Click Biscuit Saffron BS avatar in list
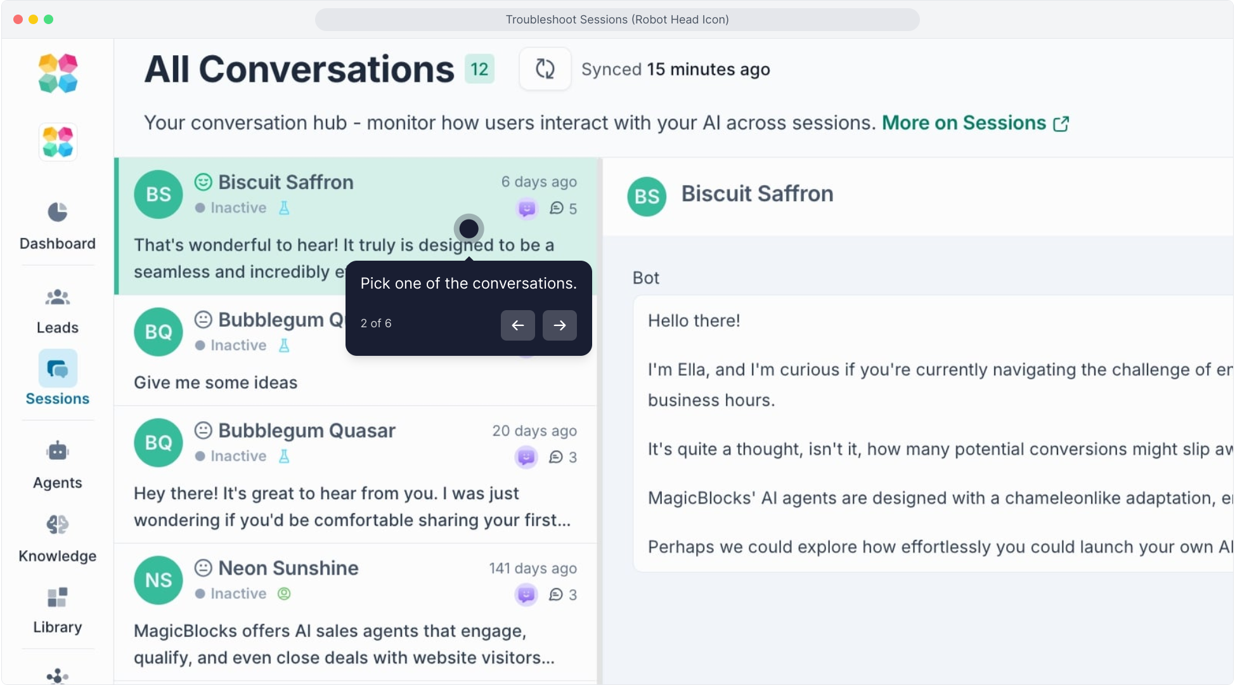Image resolution: width=1235 pixels, height=685 pixels. point(158,195)
